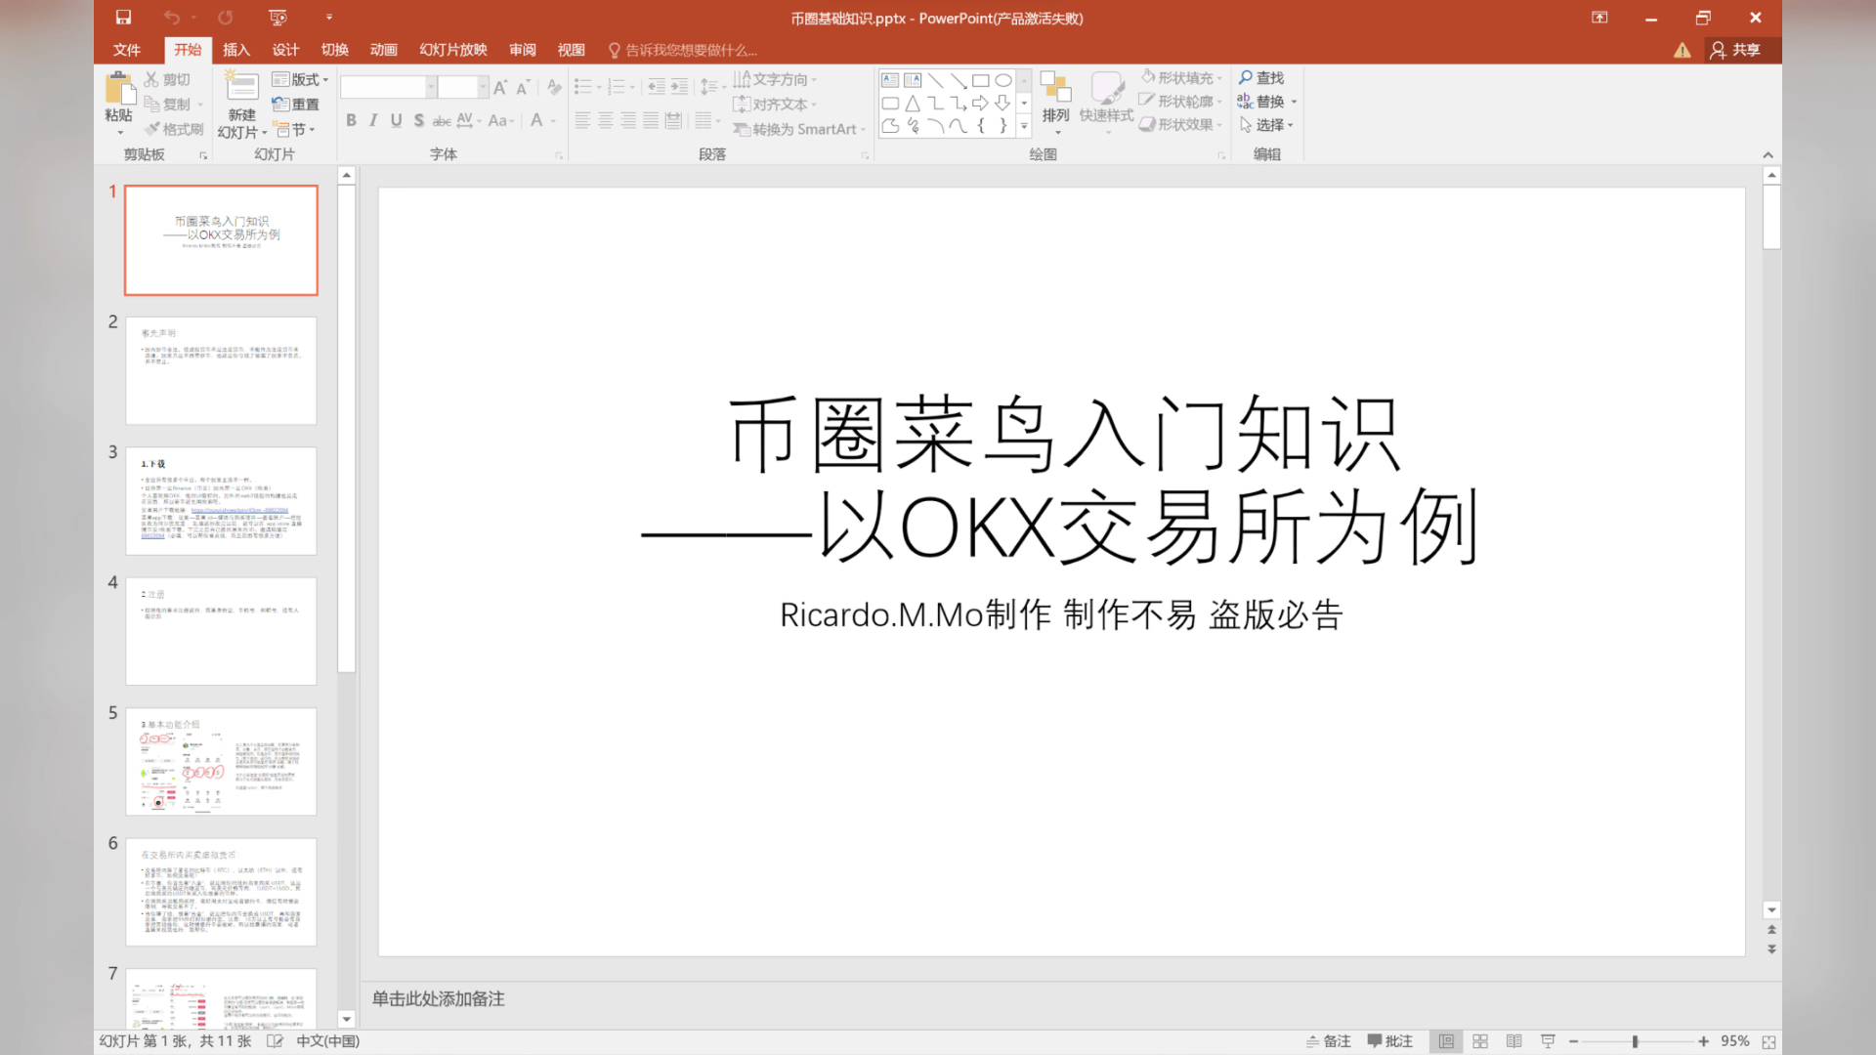This screenshot has width=1876, height=1055.
Task: Click the Arrange (排列) icon
Action: (1055, 86)
